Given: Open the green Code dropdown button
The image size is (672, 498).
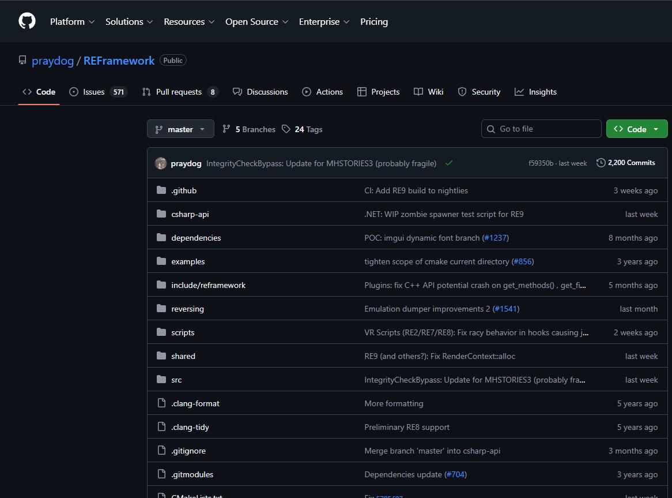Looking at the screenshot, I should coord(636,129).
